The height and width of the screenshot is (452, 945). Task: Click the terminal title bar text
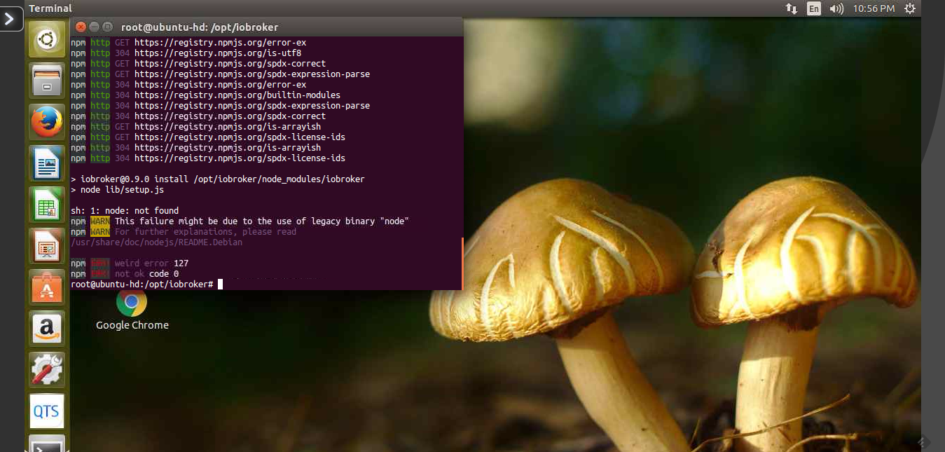click(200, 27)
